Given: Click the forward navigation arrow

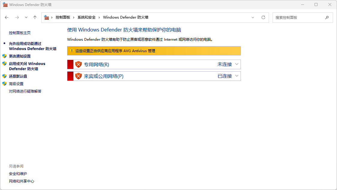Looking at the screenshot, I should (17, 17).
